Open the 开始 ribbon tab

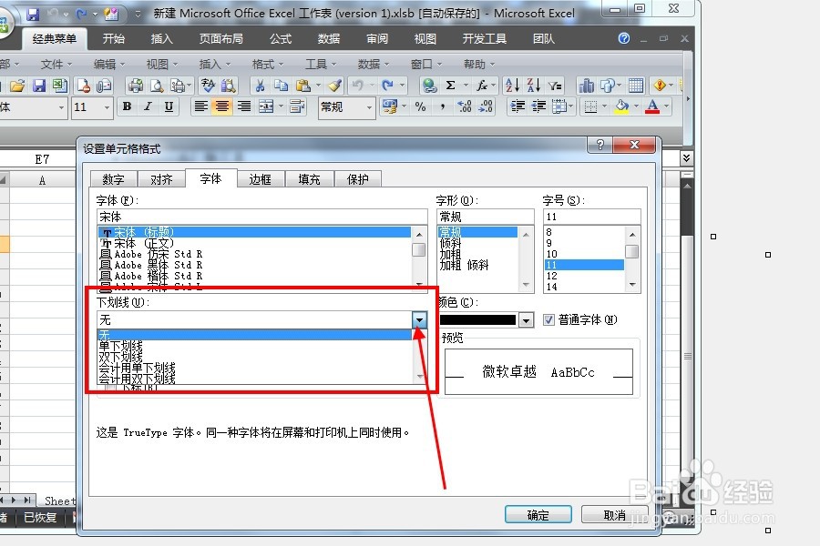point(114,38)
